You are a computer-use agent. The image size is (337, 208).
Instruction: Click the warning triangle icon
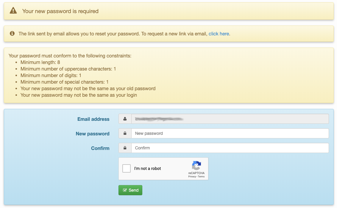13,11
